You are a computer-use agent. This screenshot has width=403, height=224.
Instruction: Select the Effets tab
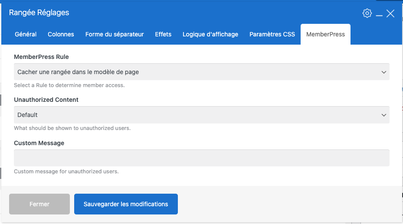[x=163, y=34]
